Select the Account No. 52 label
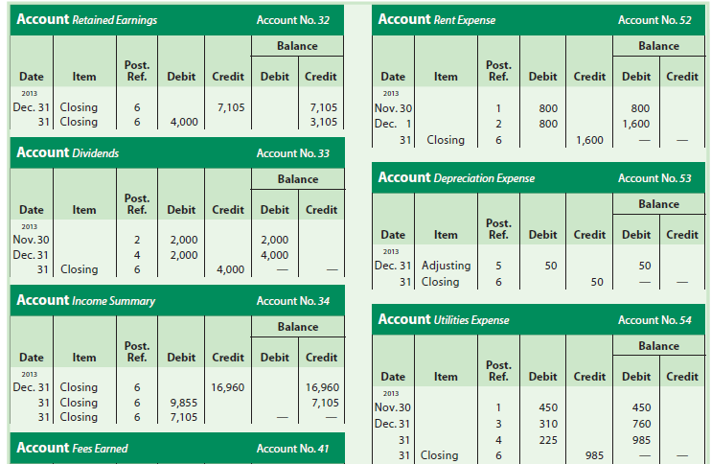This screenshot has height=464, width=711. (x=654, y=19)
